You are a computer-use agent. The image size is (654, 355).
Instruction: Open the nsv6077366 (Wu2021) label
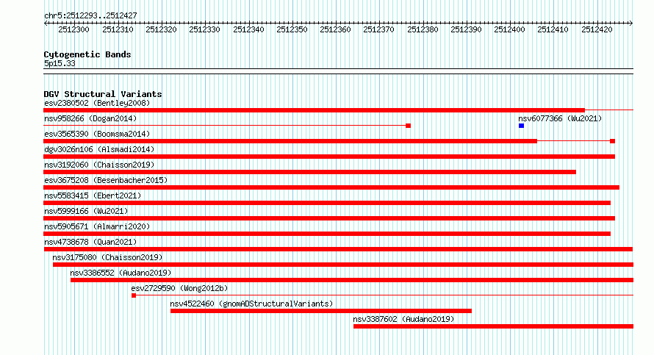560,118
